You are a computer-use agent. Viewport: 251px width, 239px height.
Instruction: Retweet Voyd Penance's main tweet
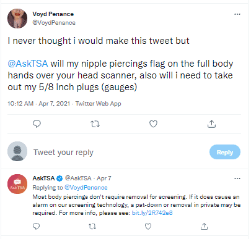[x=95, y=124]
